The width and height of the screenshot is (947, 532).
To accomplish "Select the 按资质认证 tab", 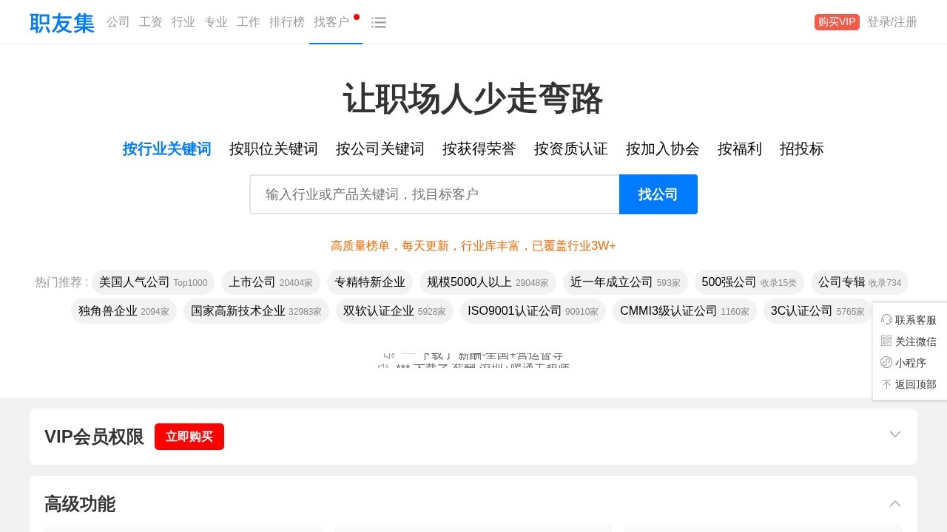I will tap(570, 149).
